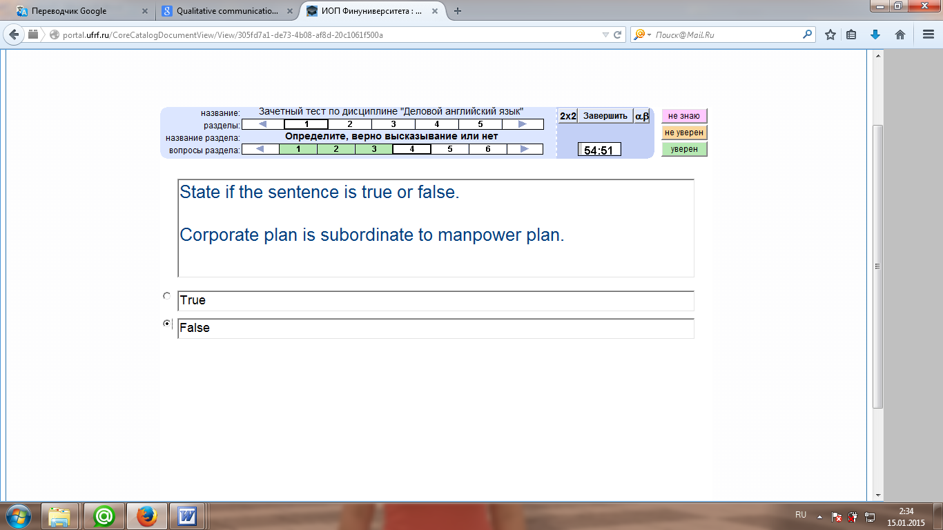Viewport: 943px width, 530px height.
Task: Open Windows Explorer from taskbar
Action: pyautogui.click(x=61, y=516)
